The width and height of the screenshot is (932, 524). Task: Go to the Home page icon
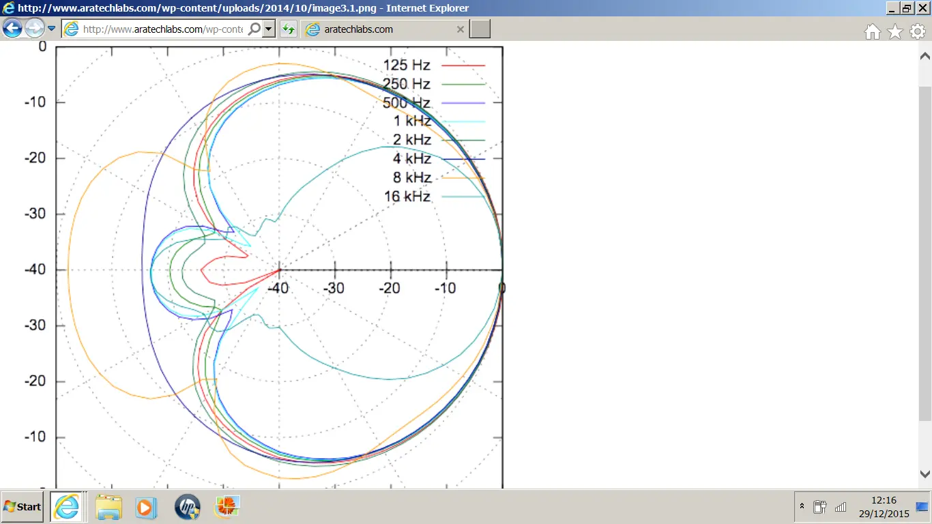click(872, 32)
